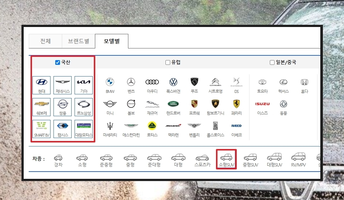Switch to the 전체 tab
Screen dimensions: 344x200
45,41
